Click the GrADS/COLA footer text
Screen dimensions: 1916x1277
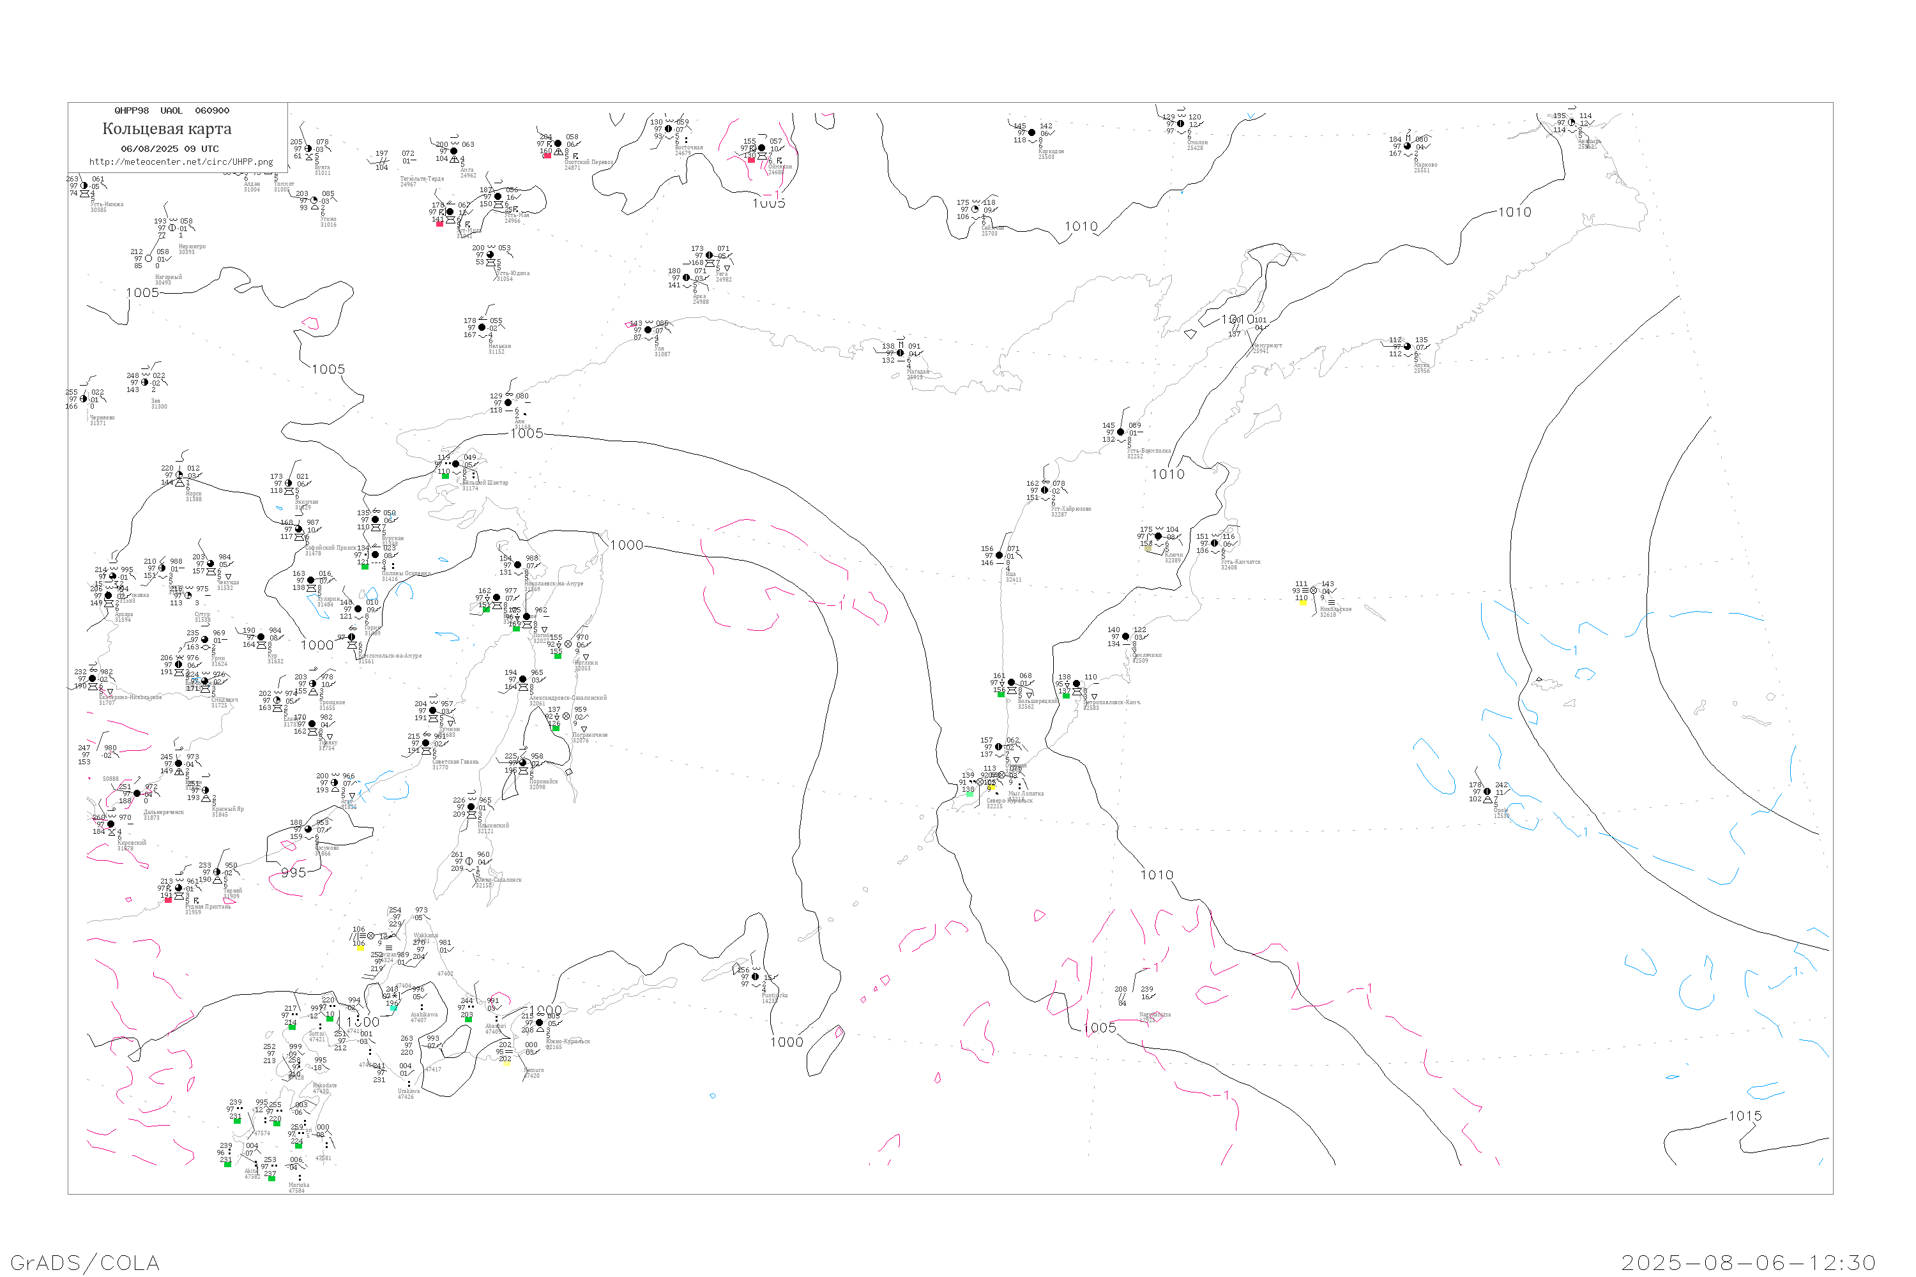point(85,1262)
